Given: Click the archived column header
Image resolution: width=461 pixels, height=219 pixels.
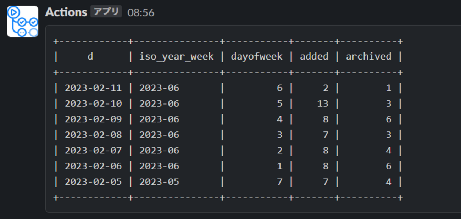Looking at the screenshot, I should (368, 56).
